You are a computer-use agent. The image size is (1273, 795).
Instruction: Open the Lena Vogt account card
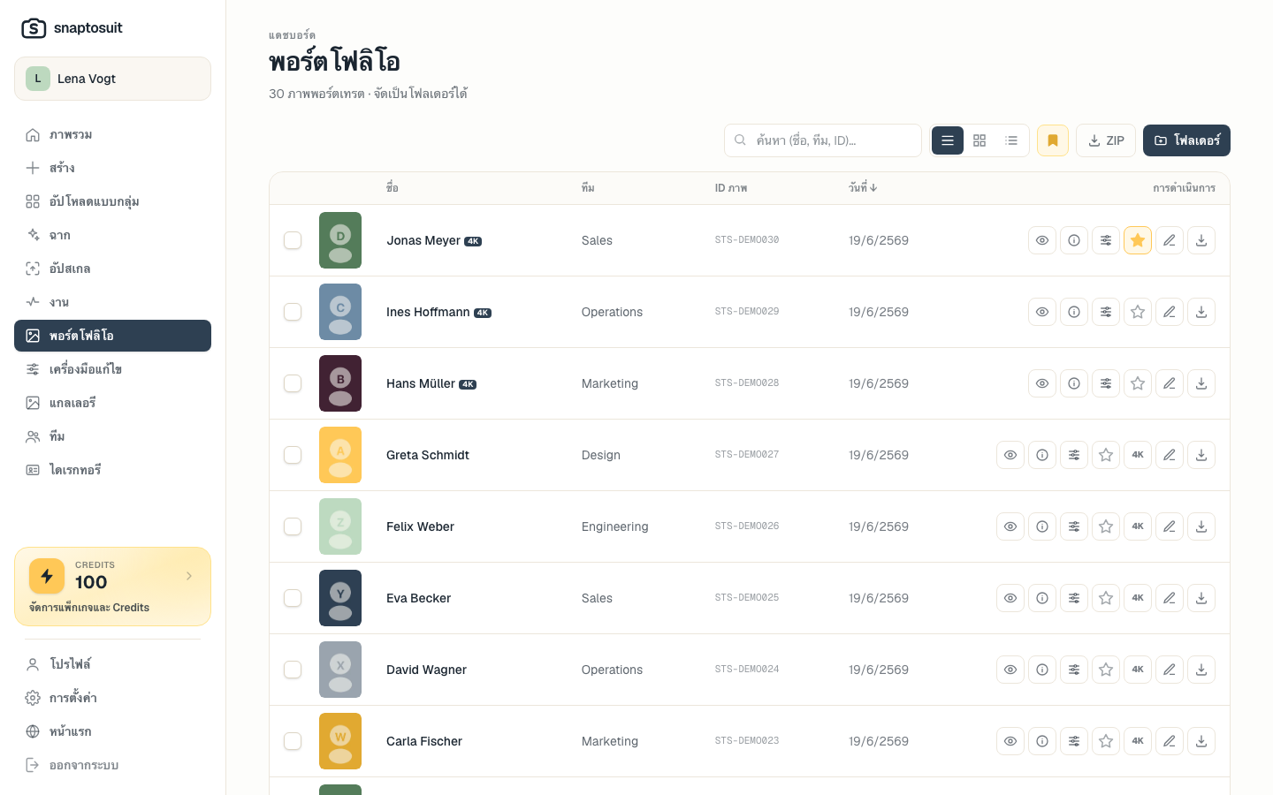pyautogui.click(x=112, y=79)
